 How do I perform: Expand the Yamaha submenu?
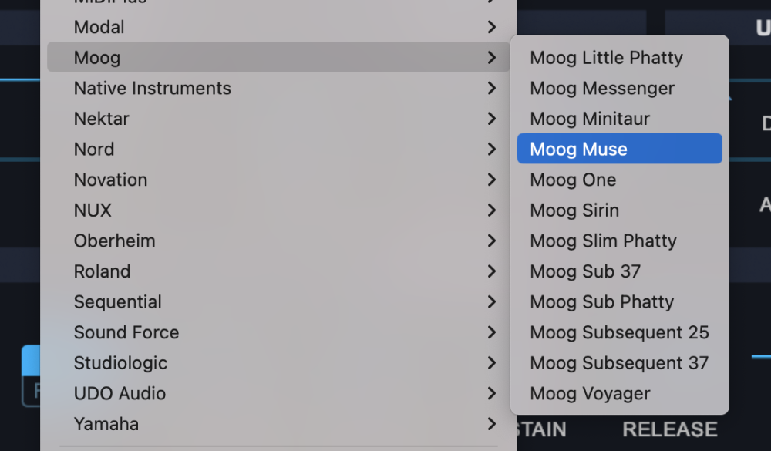(106, 423)
